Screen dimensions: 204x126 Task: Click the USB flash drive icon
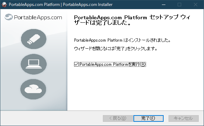(34, 39)
